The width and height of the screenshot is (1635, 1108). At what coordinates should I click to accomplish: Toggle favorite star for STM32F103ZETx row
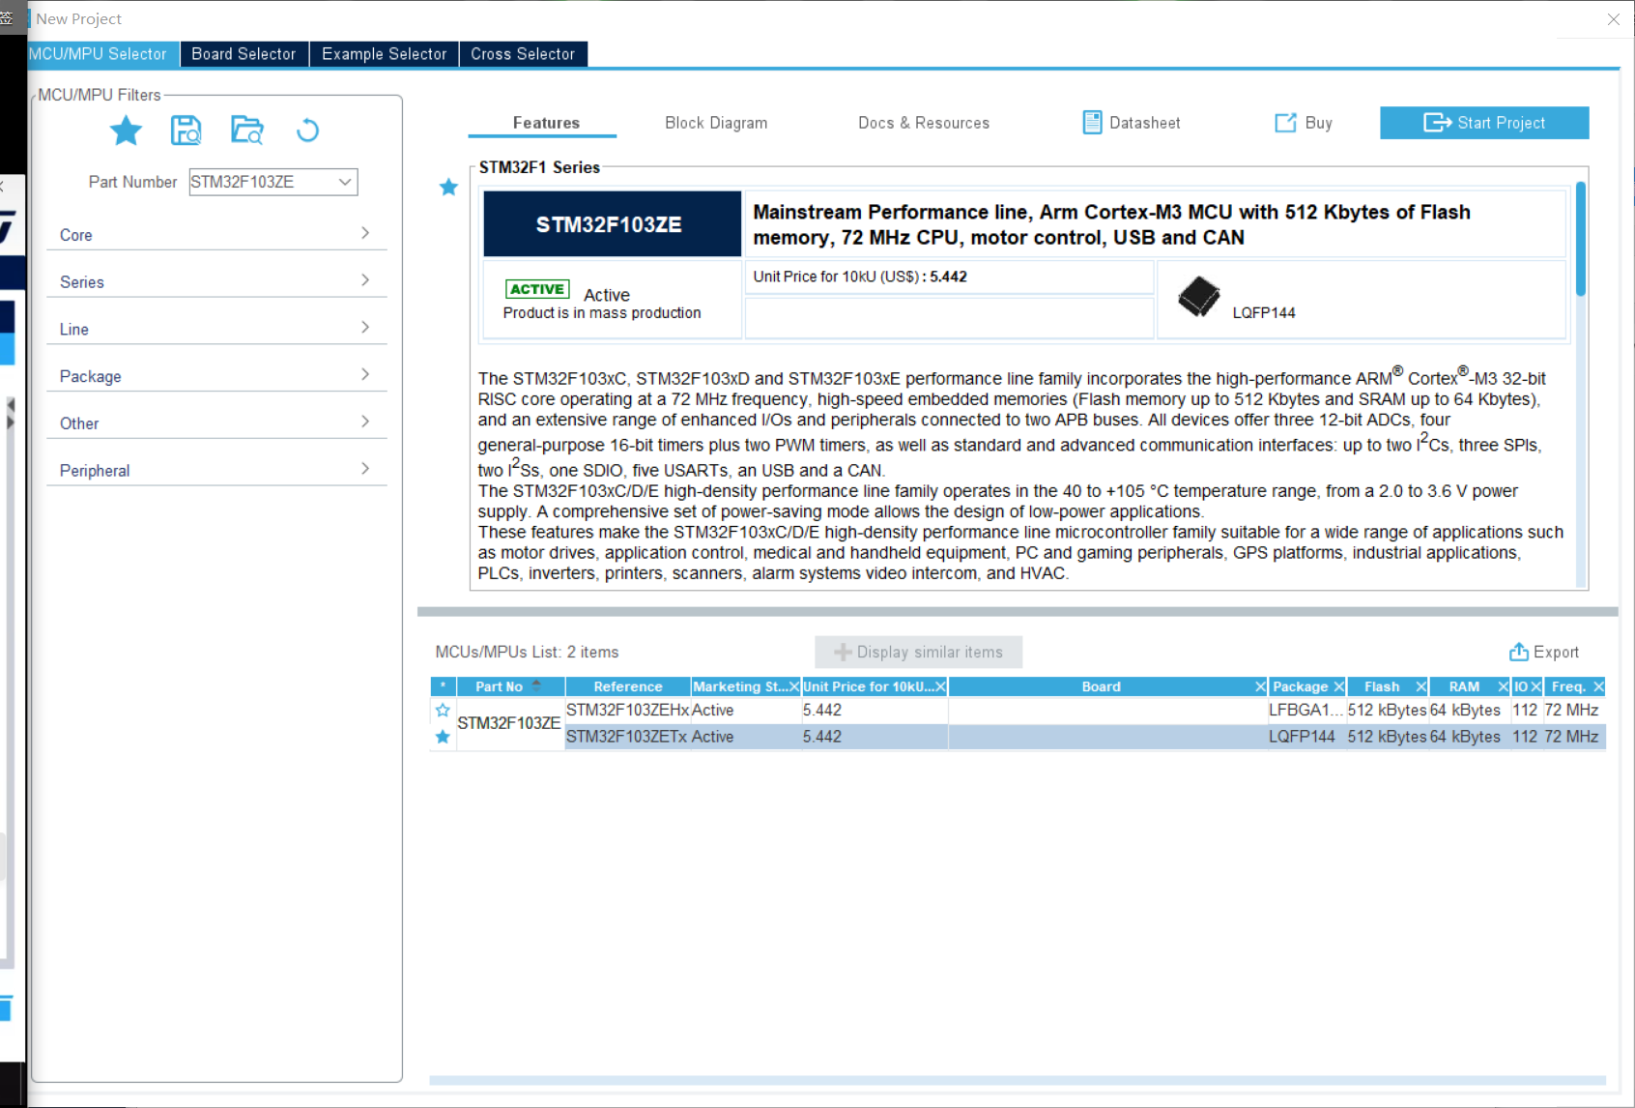tap(443, 737)
